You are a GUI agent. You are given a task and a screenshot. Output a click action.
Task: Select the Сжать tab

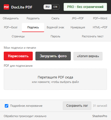pos(55,18)
